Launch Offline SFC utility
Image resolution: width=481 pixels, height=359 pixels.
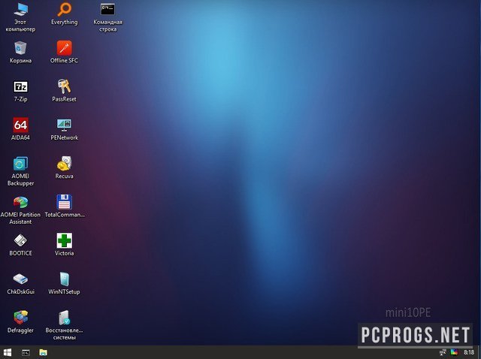click(64, 52)
